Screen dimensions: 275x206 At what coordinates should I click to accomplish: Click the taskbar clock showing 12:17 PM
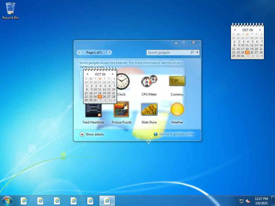pyautogui.click(x=261, y=199)
